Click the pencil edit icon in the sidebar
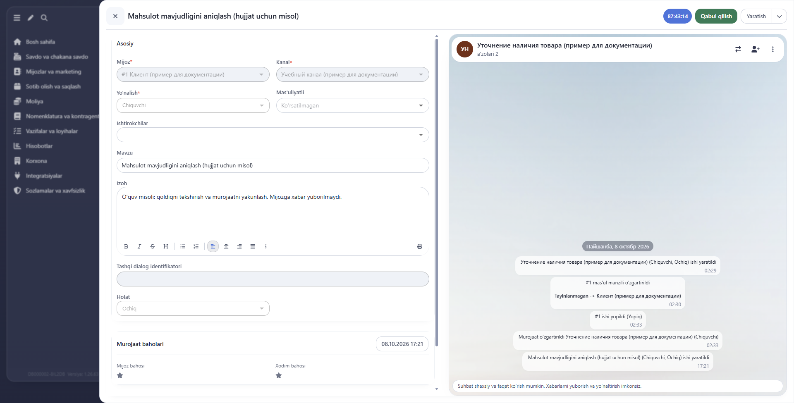Viewport: 794px width, 403px height. 31,18
